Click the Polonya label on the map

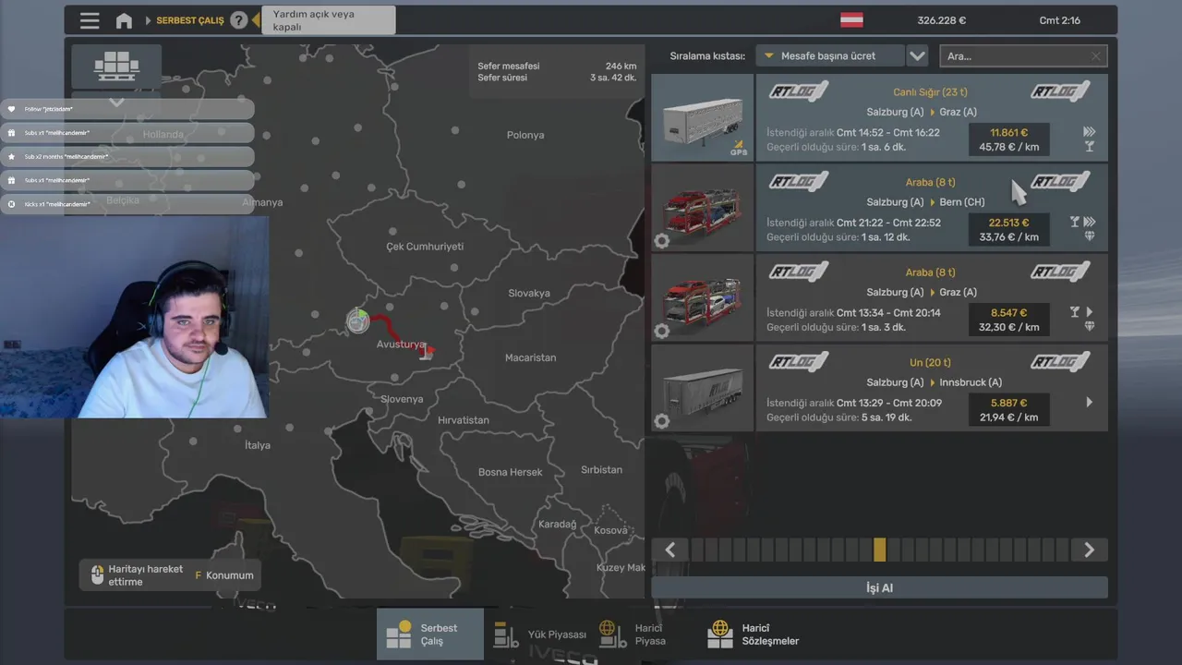point(525,135)
